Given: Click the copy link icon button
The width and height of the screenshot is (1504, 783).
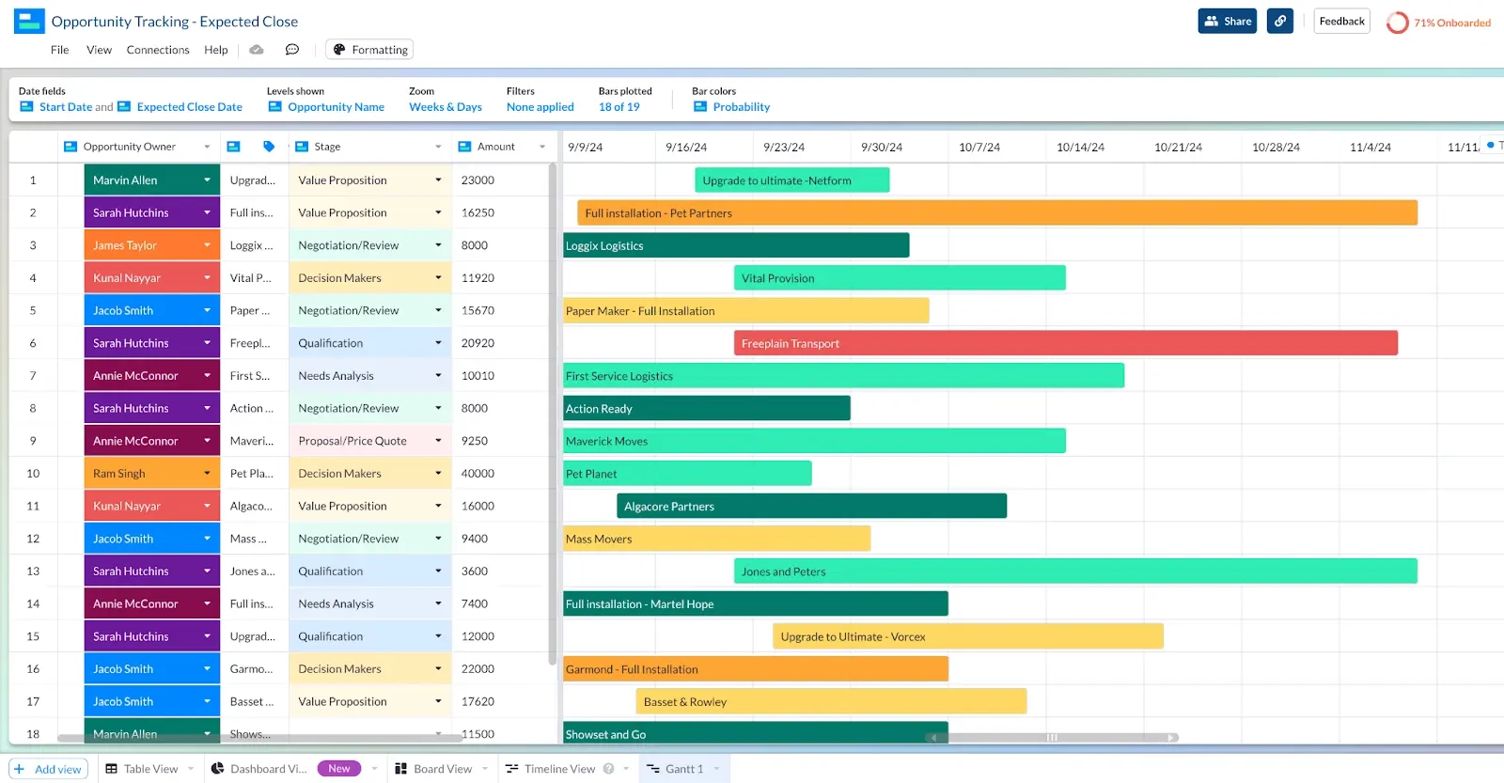Looking at the screenshot, I should [1279, 21].
